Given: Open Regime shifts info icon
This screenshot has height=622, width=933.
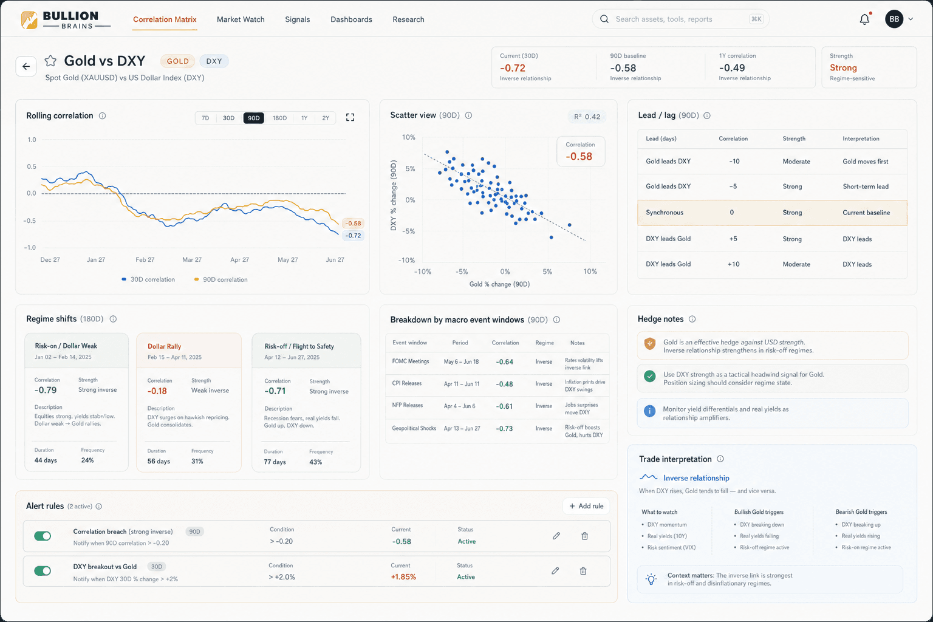Looking at the screenshot, I should tap(113, 319).
